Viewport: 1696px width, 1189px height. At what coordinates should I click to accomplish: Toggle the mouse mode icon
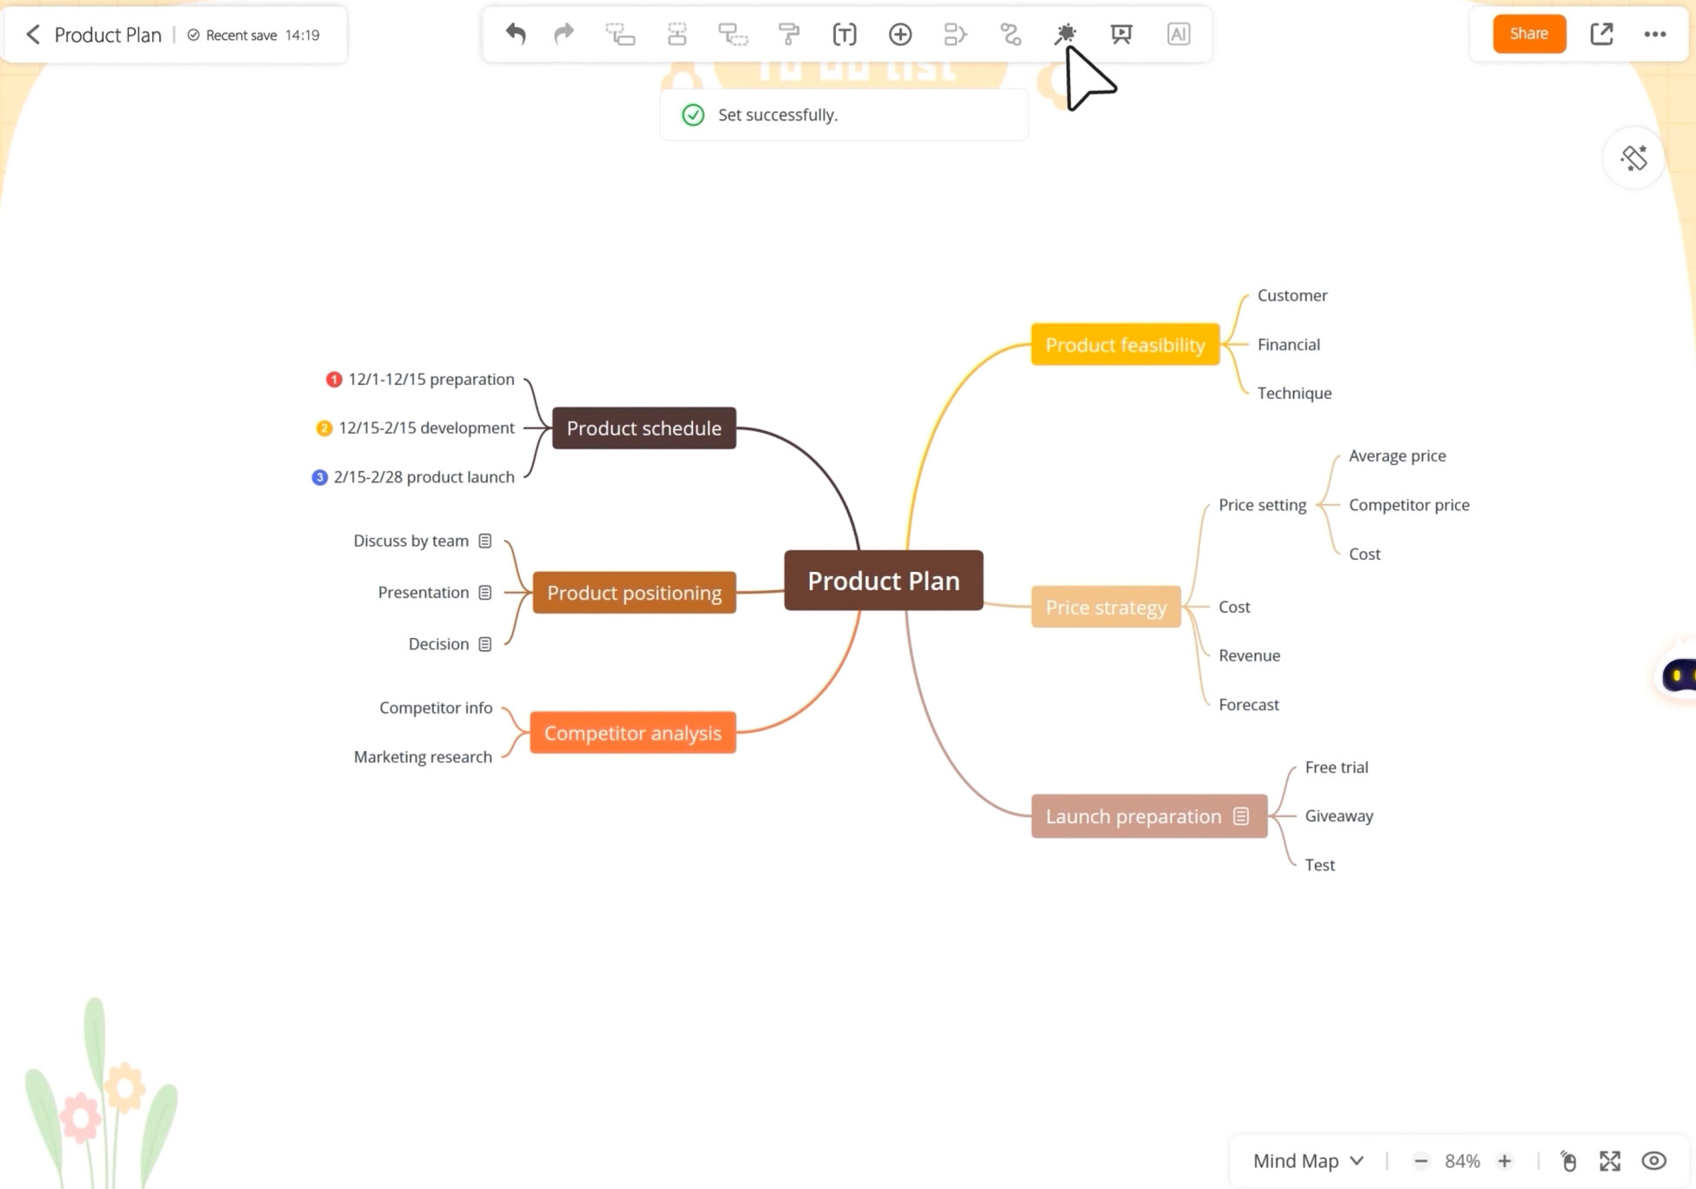pos(1569,1161)
